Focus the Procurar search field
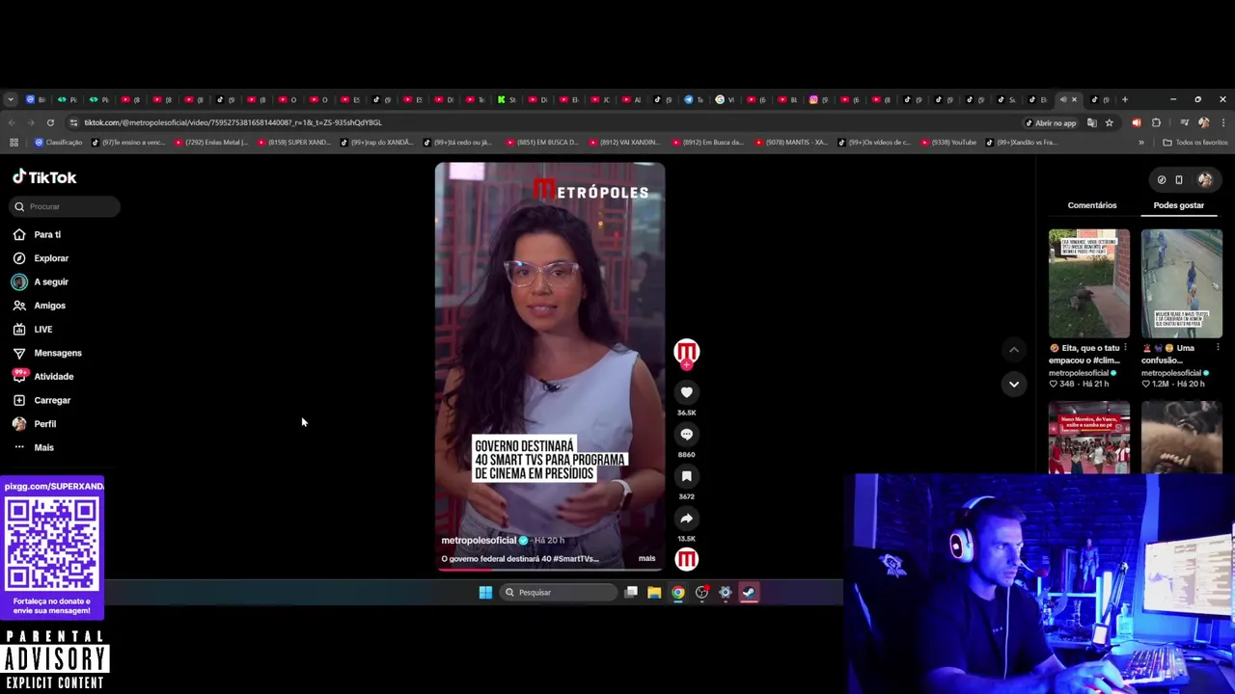The width and height of the screenshot is (1235, 694). tap(66, 206)
